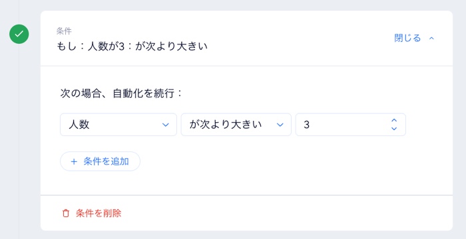Click the green checkmark step status icon
The image size is (466, 239).
click(x=19, y=34)
